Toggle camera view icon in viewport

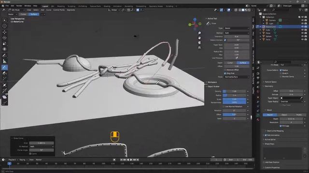[199, 43]
